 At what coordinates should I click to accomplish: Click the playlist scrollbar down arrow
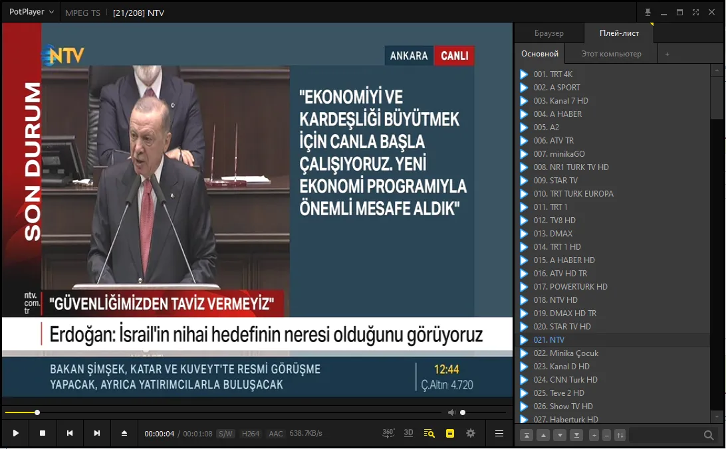coord(717,416)
